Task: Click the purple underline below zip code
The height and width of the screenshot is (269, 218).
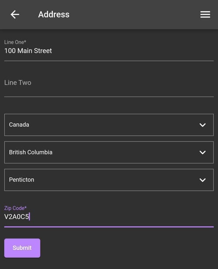Action: click(109, 227)
